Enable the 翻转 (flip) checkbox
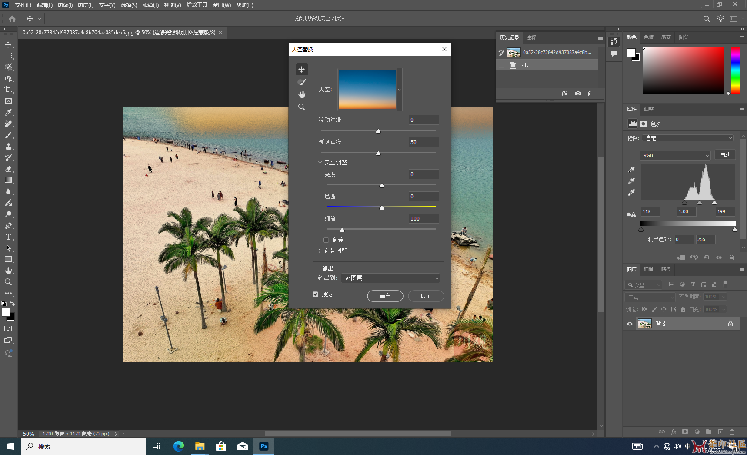The image size is (747, 455). (x=326, y=240)
